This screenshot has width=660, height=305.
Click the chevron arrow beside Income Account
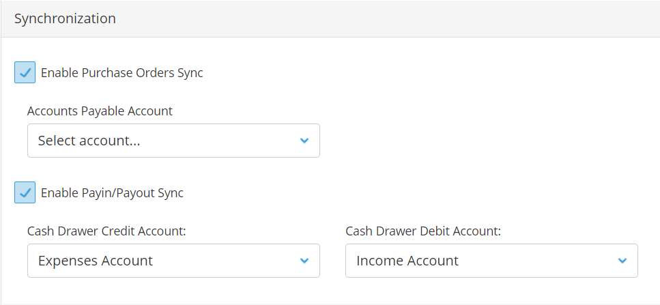tap(622, 261)
